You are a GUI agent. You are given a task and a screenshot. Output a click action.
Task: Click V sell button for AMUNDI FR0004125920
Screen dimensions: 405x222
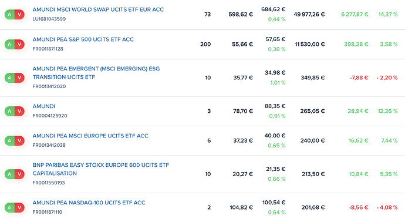[x=19, y=111]
